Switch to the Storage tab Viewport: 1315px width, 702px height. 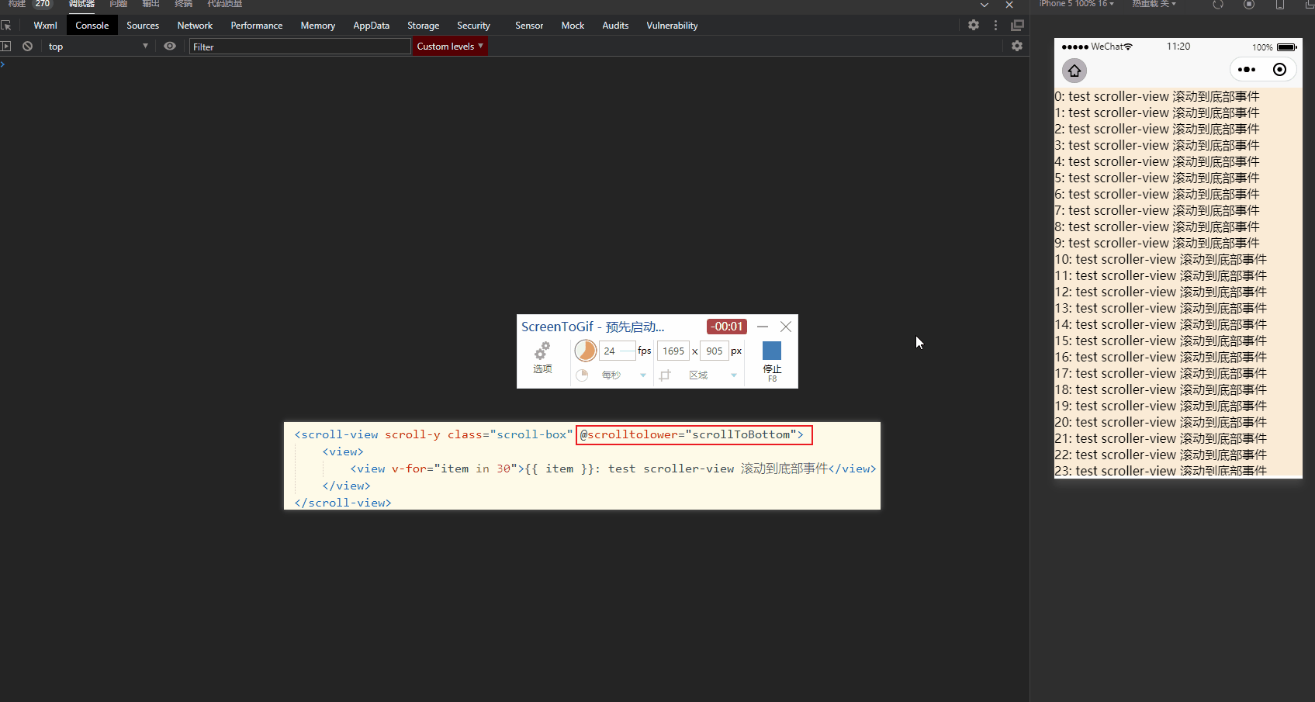(x=424, y=26)
